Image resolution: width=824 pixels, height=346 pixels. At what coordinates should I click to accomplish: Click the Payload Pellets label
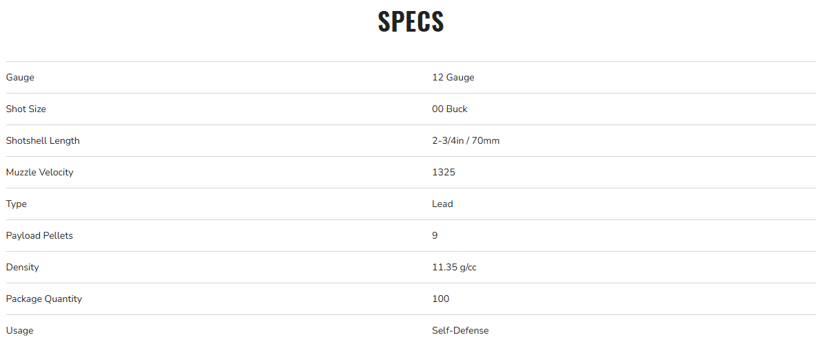pos(39,236)
